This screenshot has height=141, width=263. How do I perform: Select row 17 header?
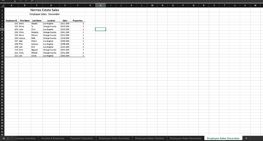(2, 59)
